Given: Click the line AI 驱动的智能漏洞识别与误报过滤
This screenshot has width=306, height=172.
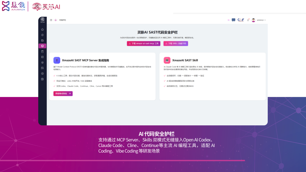Looking at the screenshot, I should 180,81.
